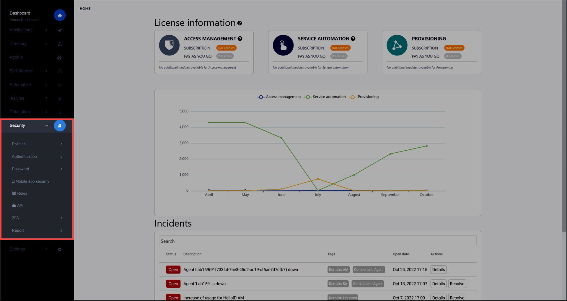Toggle Provisioning series in chart legend
The height and width of the screenshot is (301, 567).
tap(364, 97)
